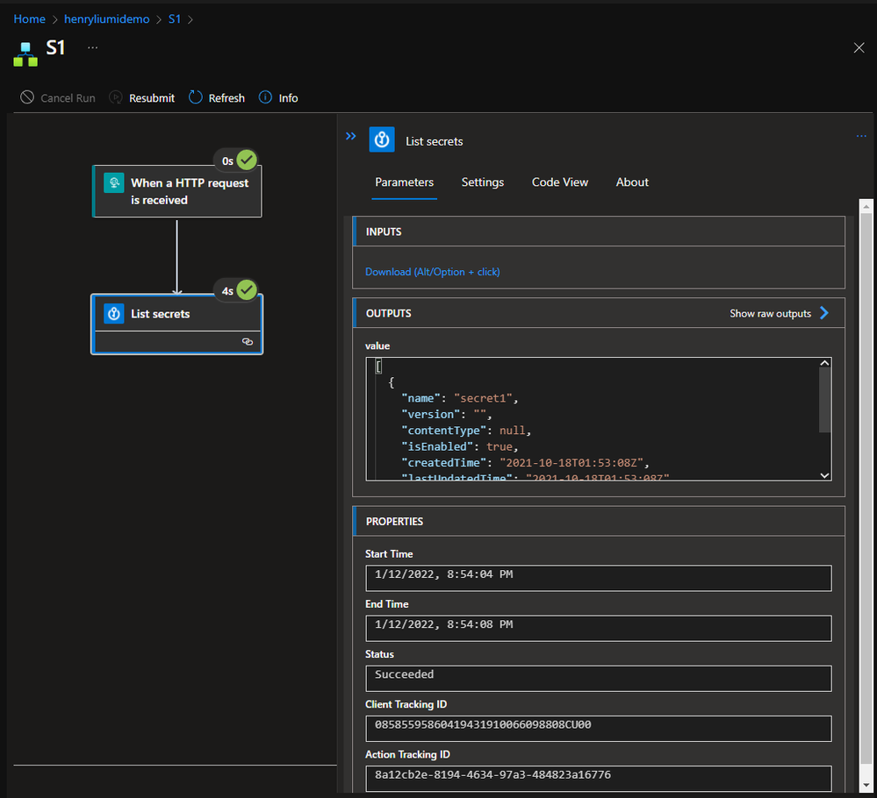877x798 pixels.
Task: Switch to the Parameters tab
Action: click(404, 182)
